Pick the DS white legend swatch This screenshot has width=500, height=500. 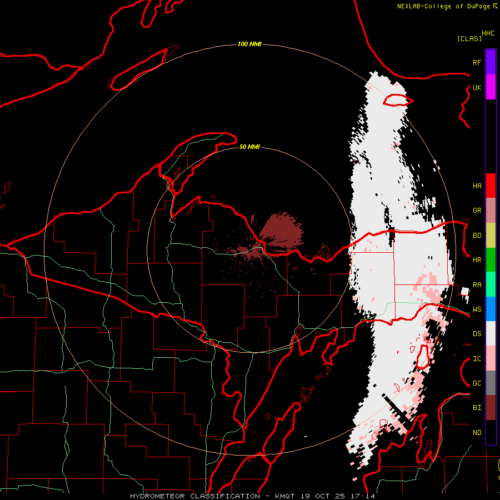pyautogui.click(x=491, y=333)
